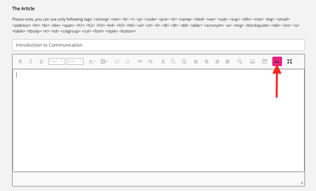Click the remove link icon
Viewport: 316px width, 191px height.
pyautogui.click(x=150, y=61)
